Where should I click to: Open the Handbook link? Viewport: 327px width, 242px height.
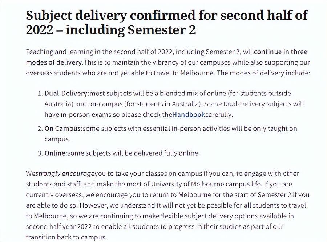(x=189, y=115)
